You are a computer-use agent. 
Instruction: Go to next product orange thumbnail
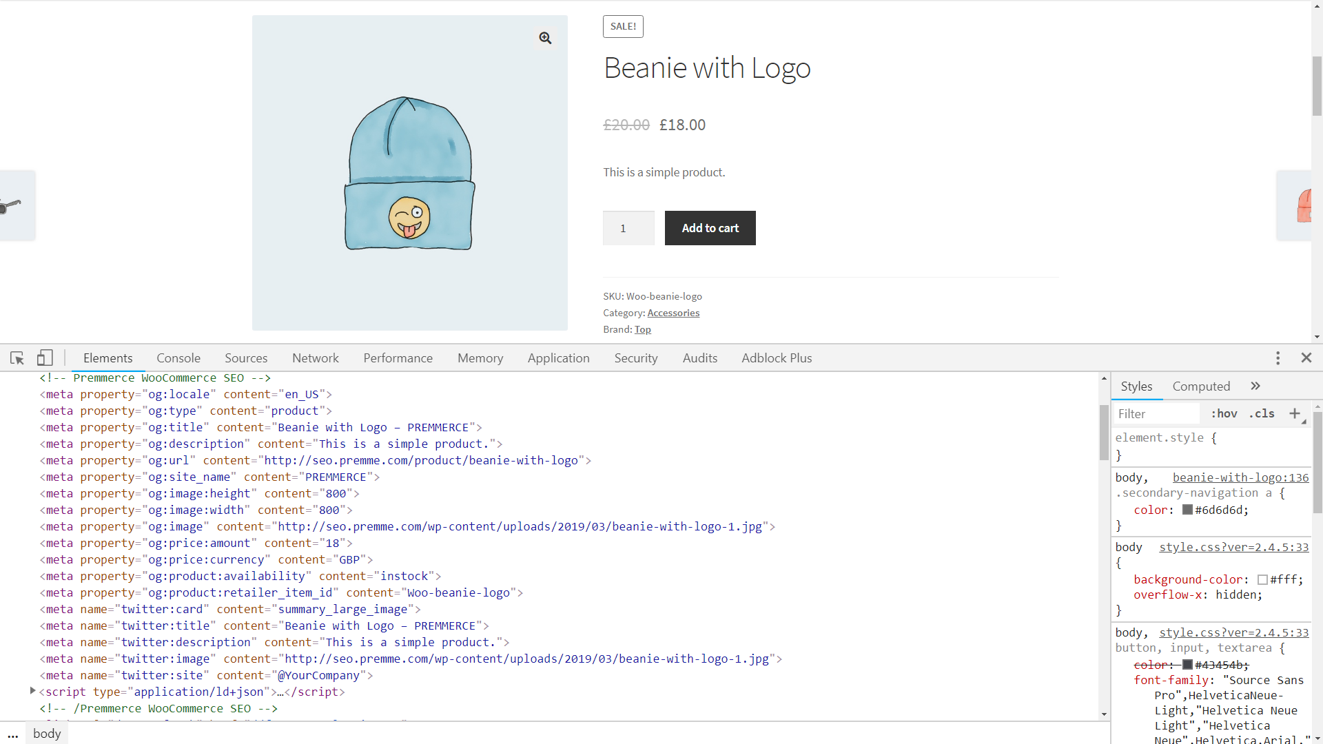click(x=1294, y=205)
